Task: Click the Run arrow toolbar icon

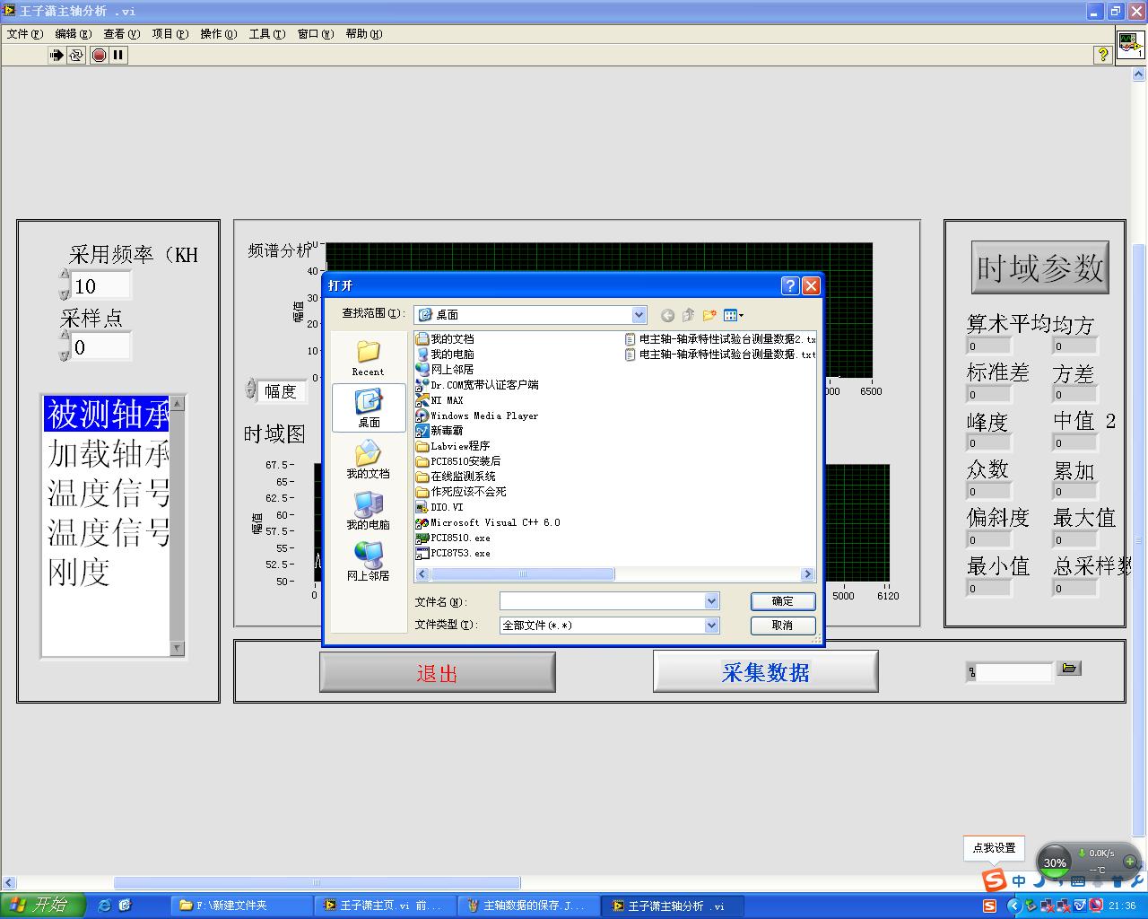Action: (x=57, y=55)
